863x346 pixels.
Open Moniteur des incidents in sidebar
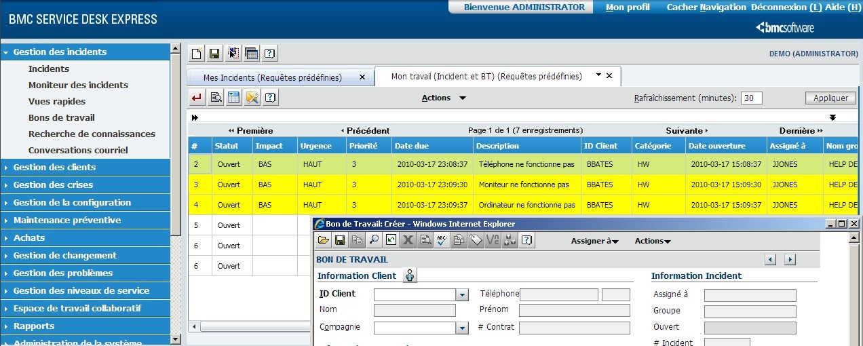78,85
